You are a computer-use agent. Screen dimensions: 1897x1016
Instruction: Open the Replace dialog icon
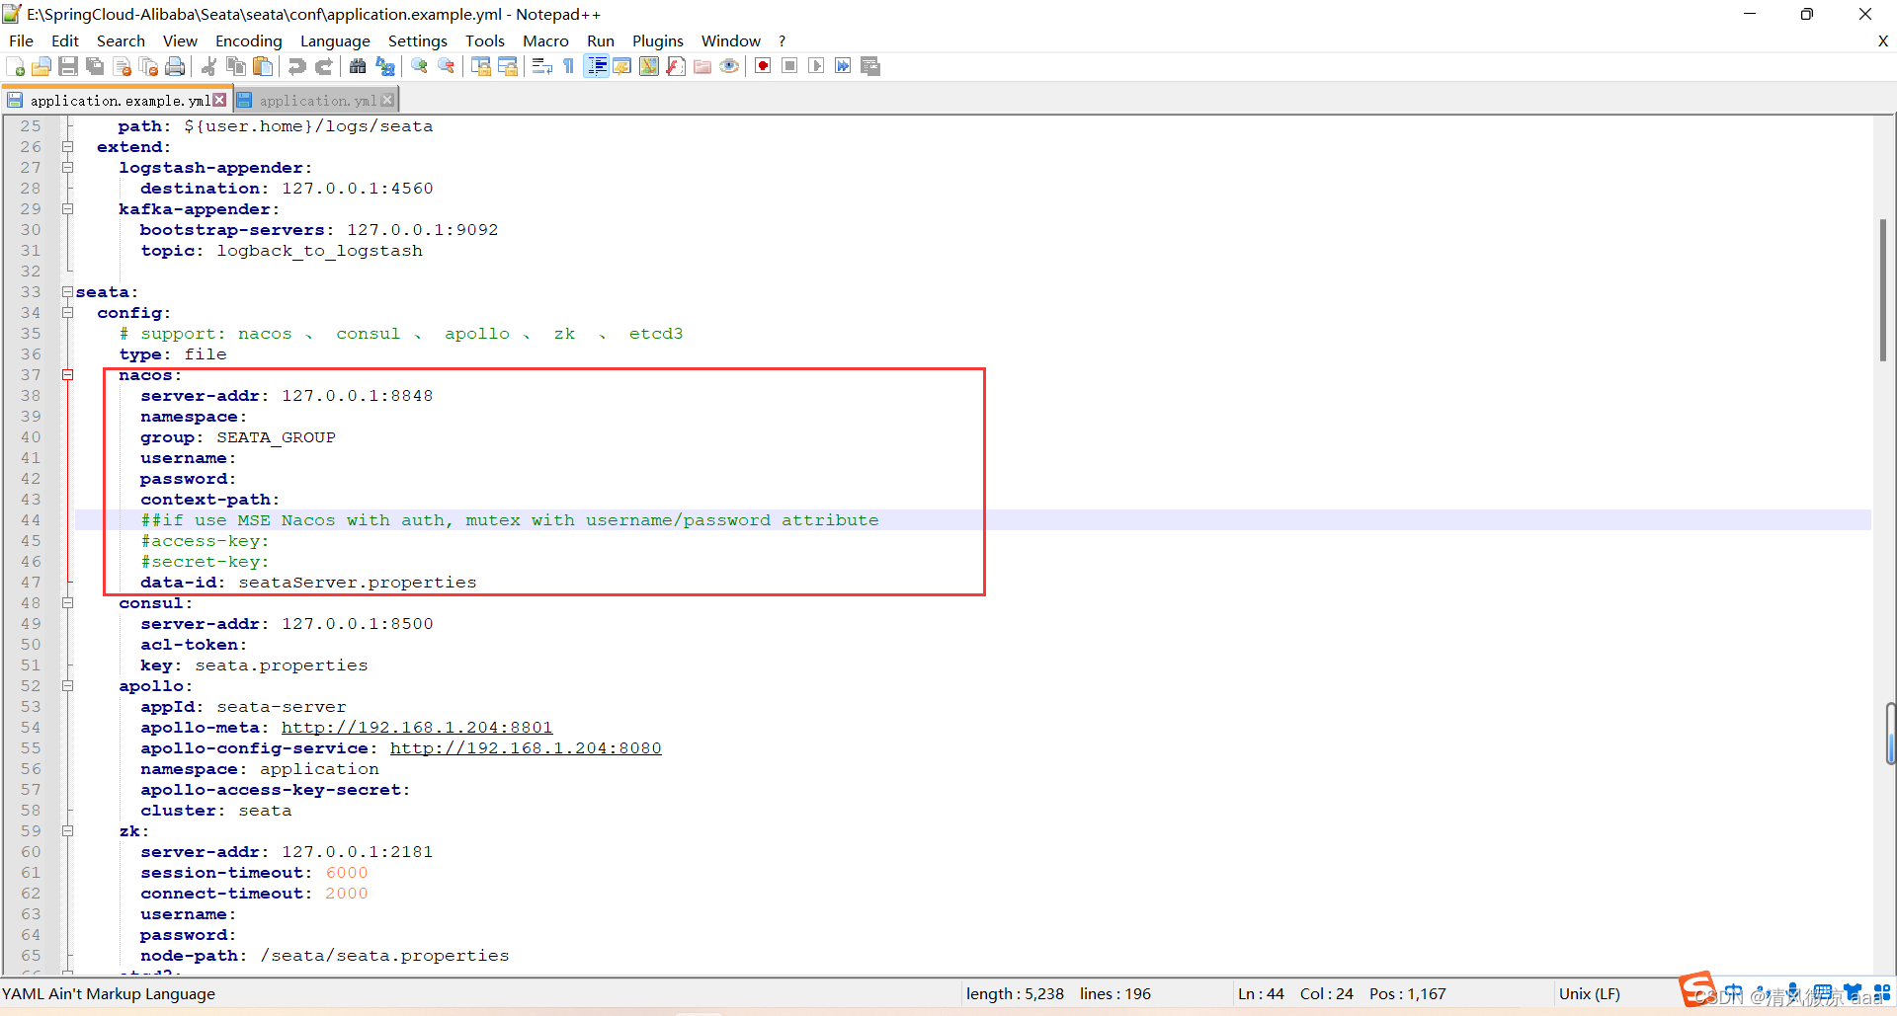click(385, 66)
